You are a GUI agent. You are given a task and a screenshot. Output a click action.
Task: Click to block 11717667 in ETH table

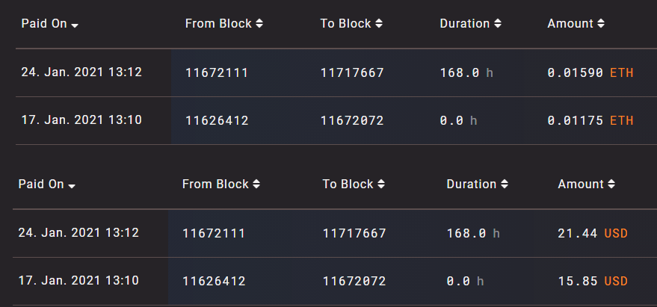click(x=352, y=73)
